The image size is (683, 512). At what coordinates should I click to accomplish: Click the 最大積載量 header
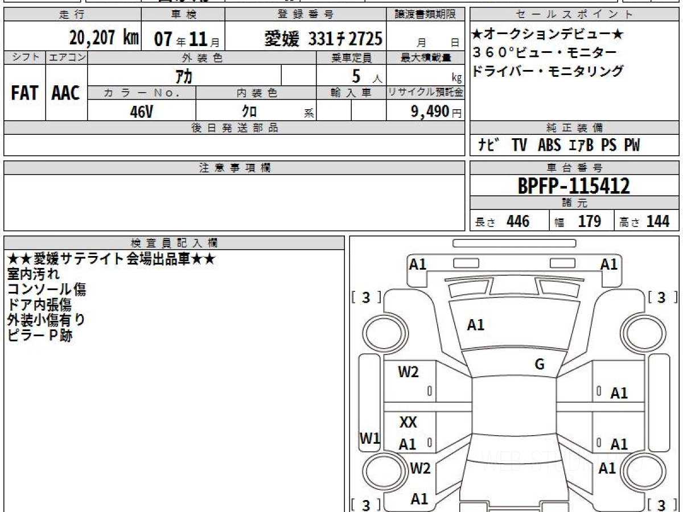pos(426,57)
